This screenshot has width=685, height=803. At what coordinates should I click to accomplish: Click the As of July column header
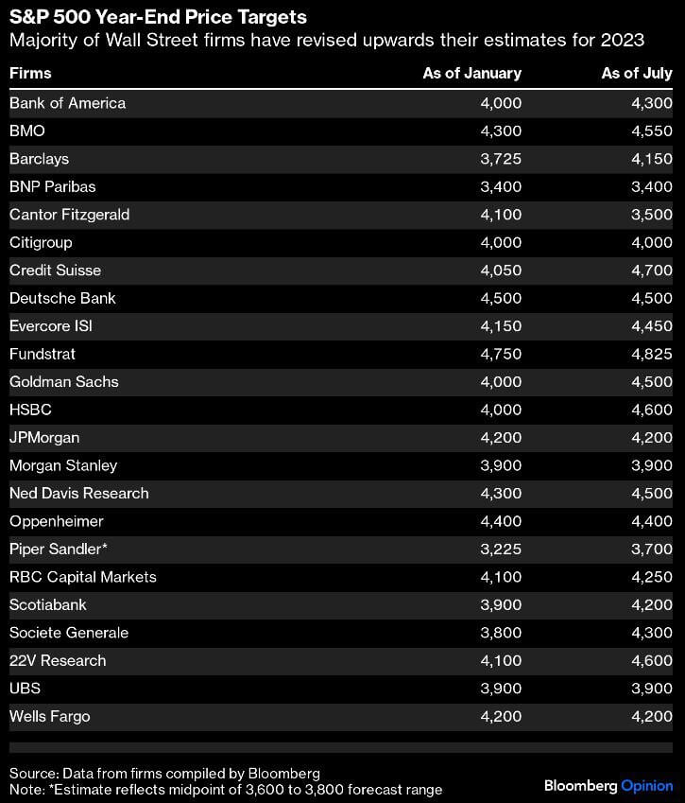(637, 73)
